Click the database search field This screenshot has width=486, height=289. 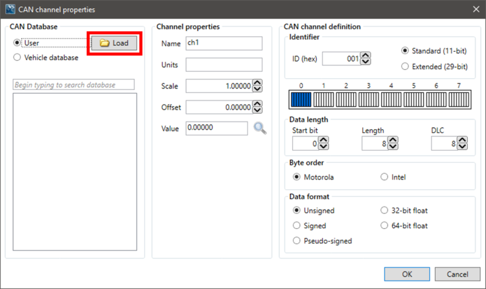point(73,85)
